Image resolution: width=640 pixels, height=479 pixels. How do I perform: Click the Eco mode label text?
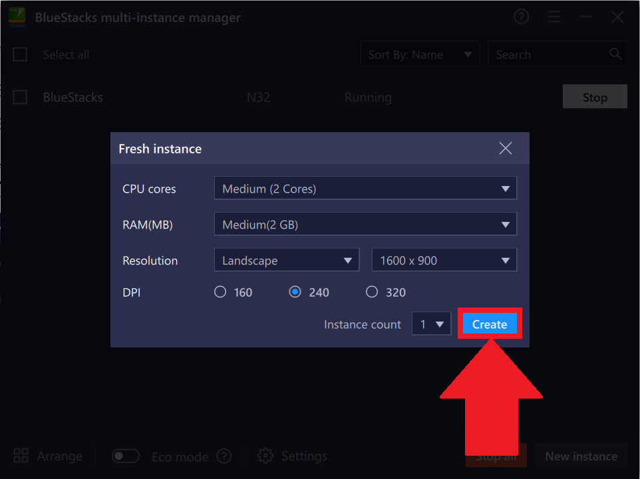180,456
